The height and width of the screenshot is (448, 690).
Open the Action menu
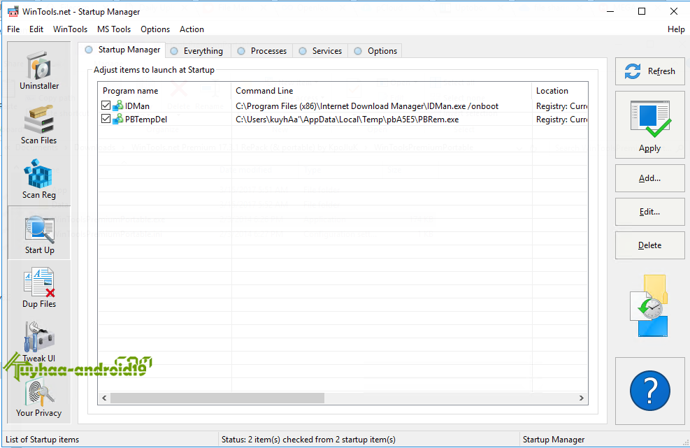click(192, 29)
